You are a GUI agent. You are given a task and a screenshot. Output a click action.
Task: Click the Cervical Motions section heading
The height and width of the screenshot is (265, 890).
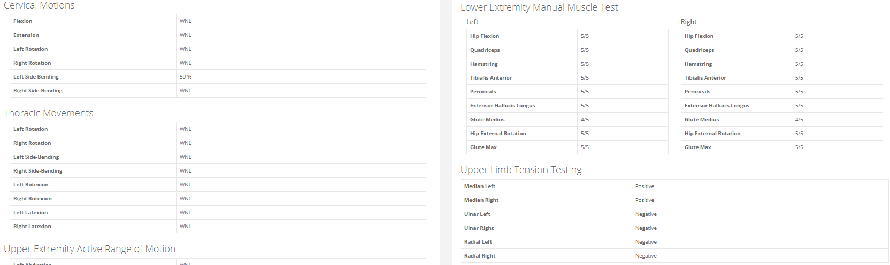tap(39, 5)
